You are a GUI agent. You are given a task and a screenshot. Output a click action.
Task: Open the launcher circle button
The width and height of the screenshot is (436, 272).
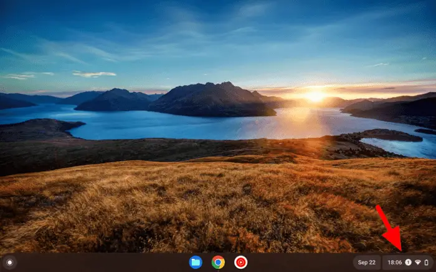click(10, 262)
